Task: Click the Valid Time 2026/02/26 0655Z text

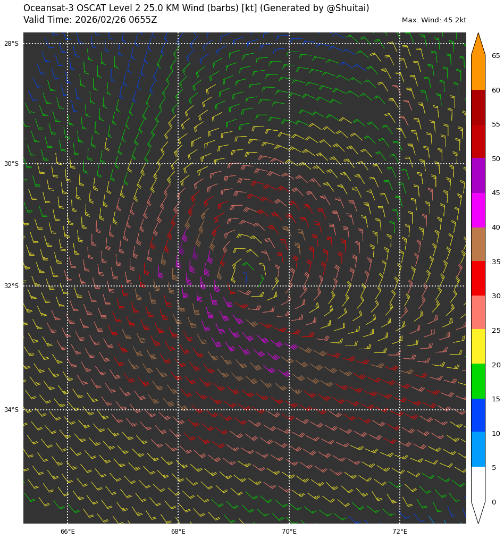Action: coord(90,20)
